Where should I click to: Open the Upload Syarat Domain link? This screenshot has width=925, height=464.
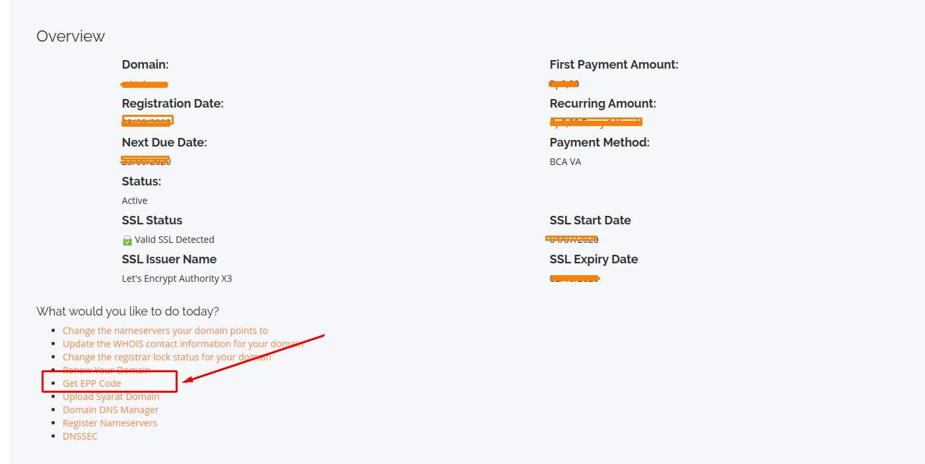111,397
